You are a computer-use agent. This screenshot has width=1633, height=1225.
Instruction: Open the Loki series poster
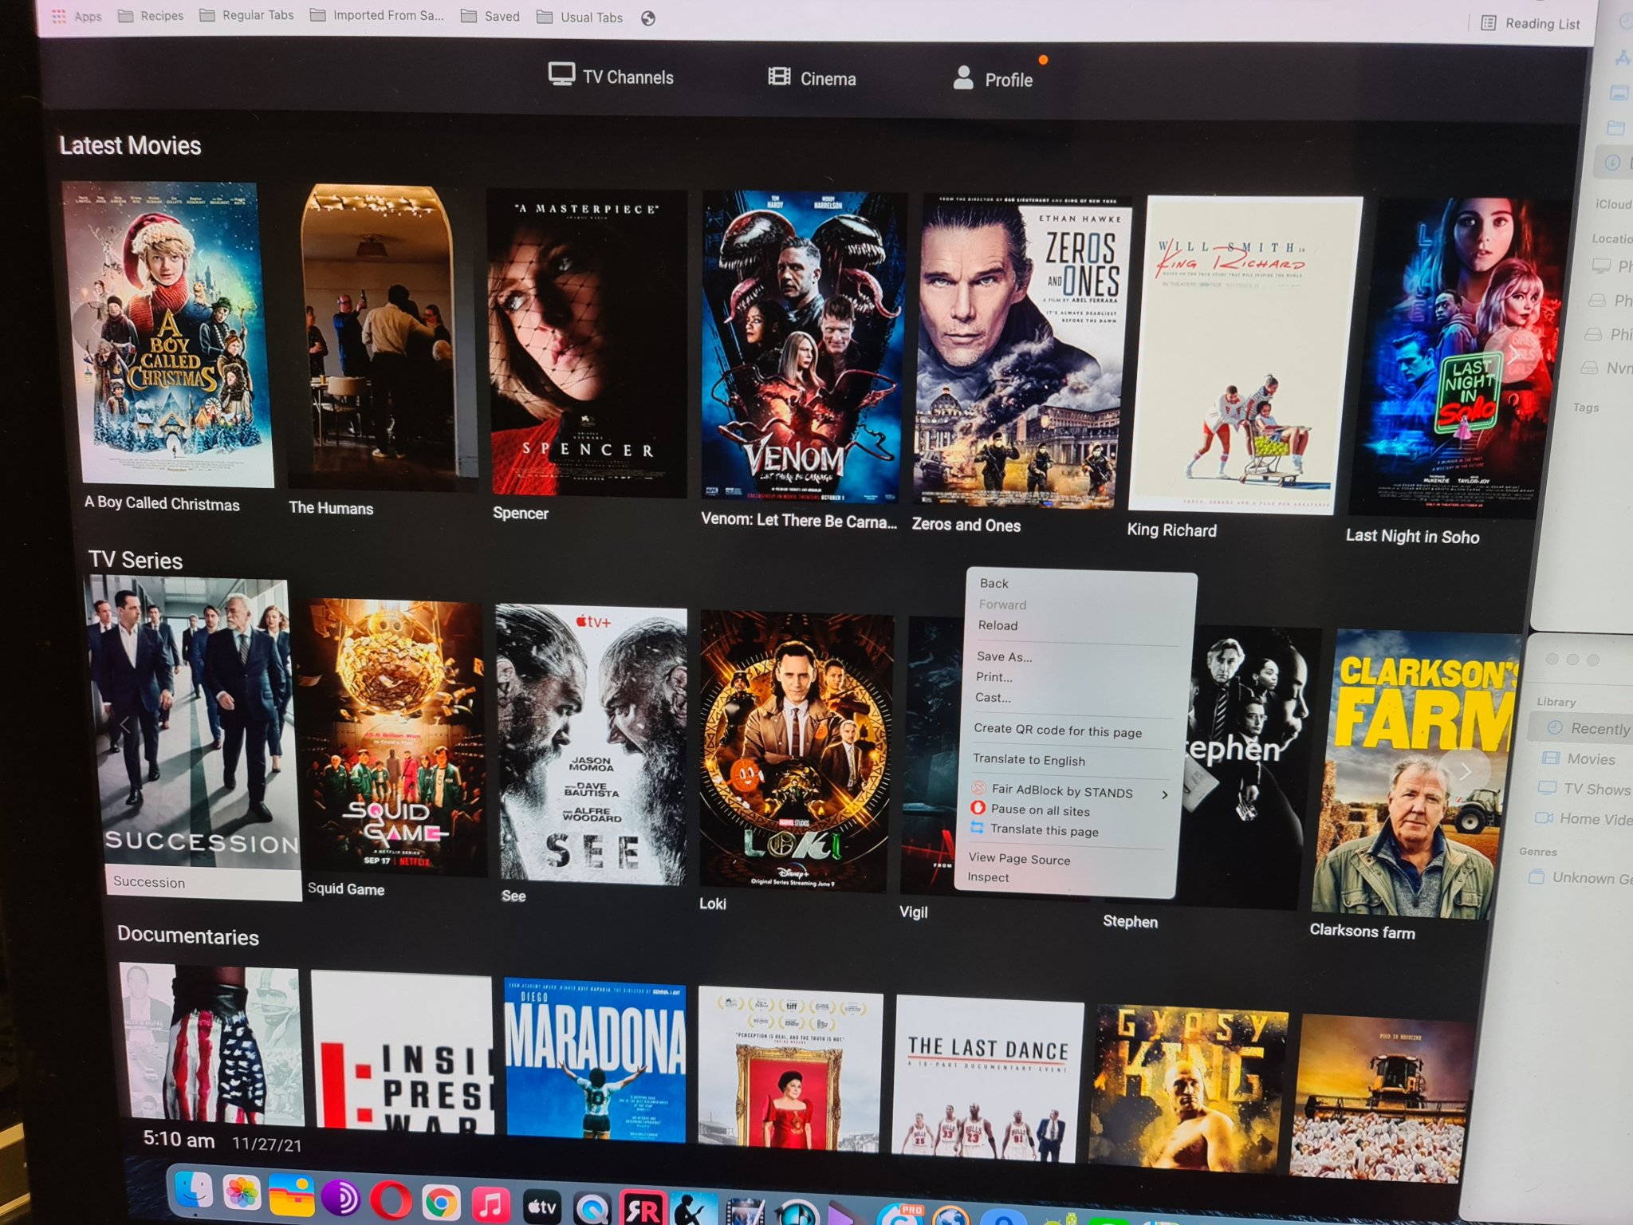pos(795,752)
